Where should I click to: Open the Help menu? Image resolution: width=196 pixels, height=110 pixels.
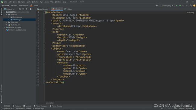tap(64, 2)
